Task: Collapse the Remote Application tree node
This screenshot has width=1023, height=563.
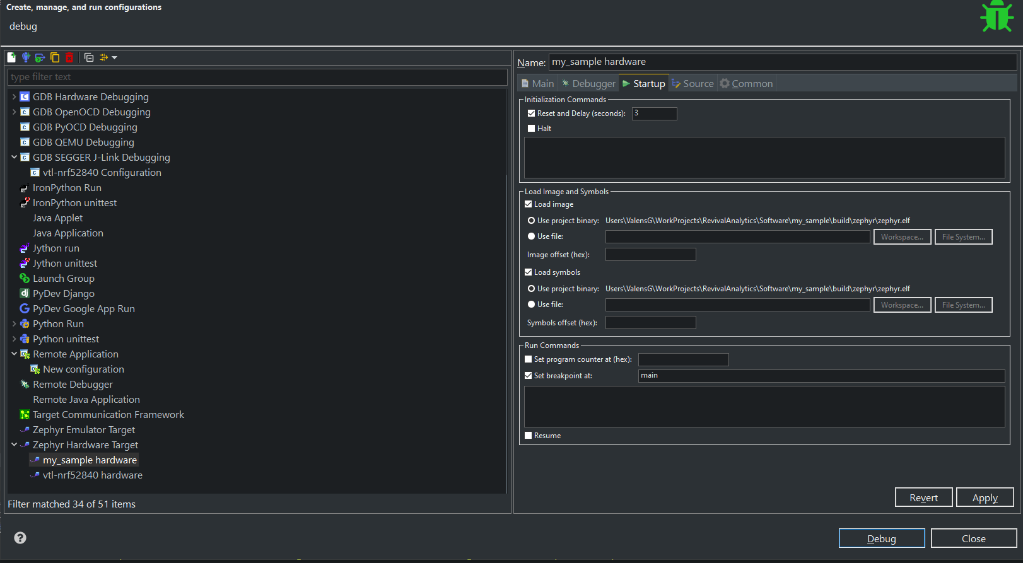Action: point(14,354)
